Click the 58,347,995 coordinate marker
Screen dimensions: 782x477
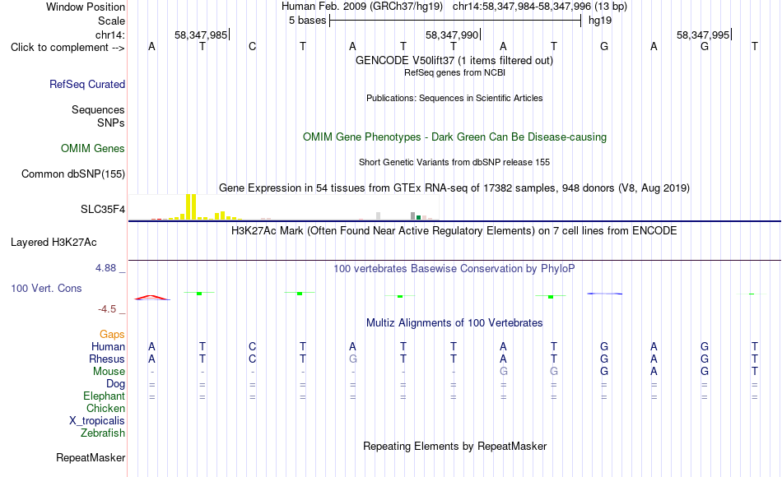(703, 35)
